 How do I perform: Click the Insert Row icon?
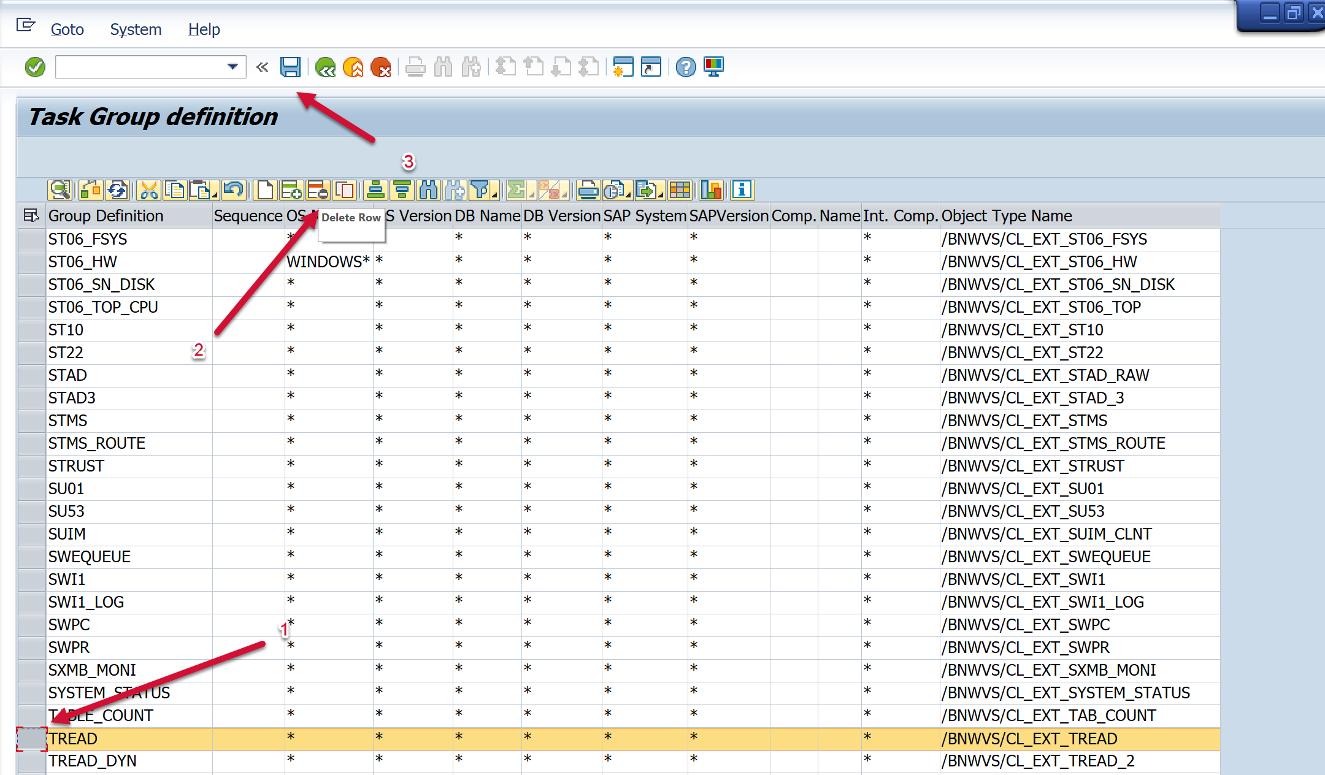pyautogui.click(x=291, y=191)
